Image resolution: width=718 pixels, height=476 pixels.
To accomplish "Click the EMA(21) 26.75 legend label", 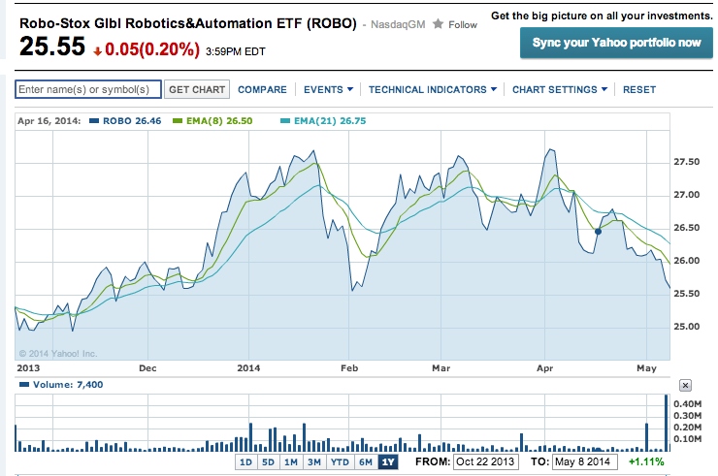I will (x=330, y=121).
